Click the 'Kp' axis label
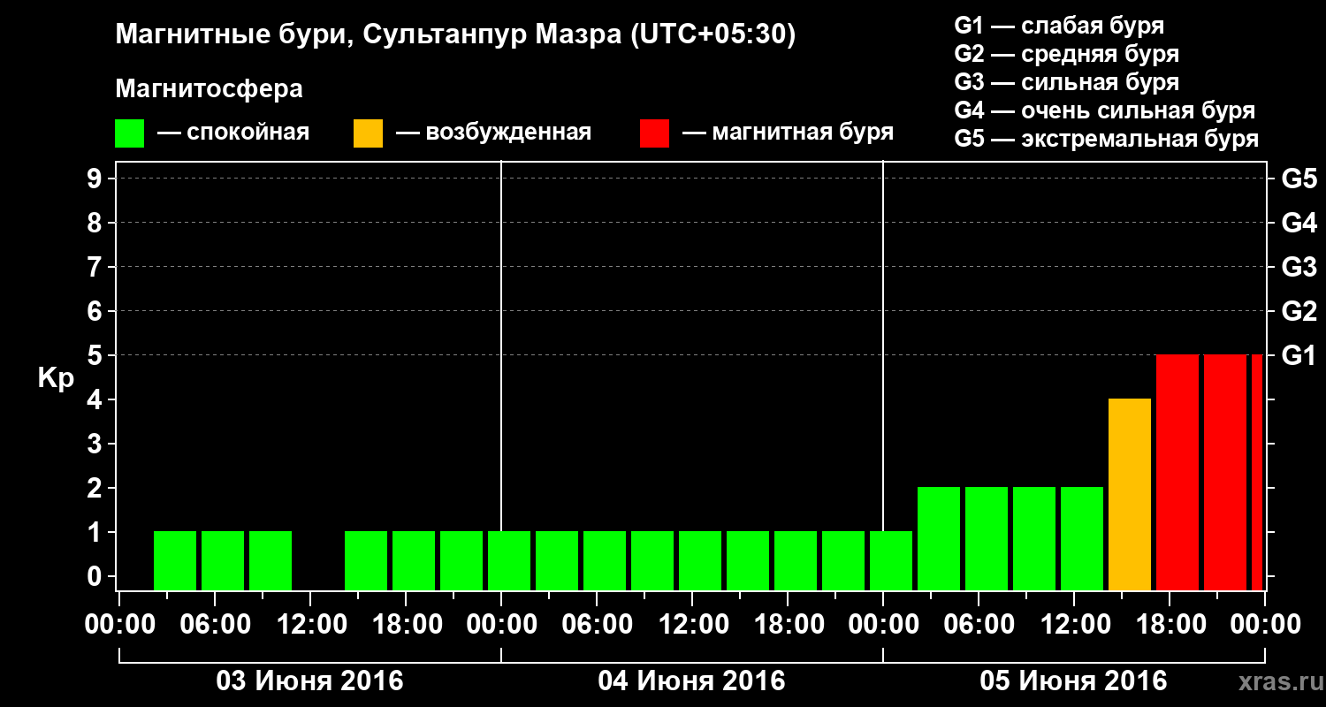Viewport: 1326px width, 707px height. [x=56, y=378]
